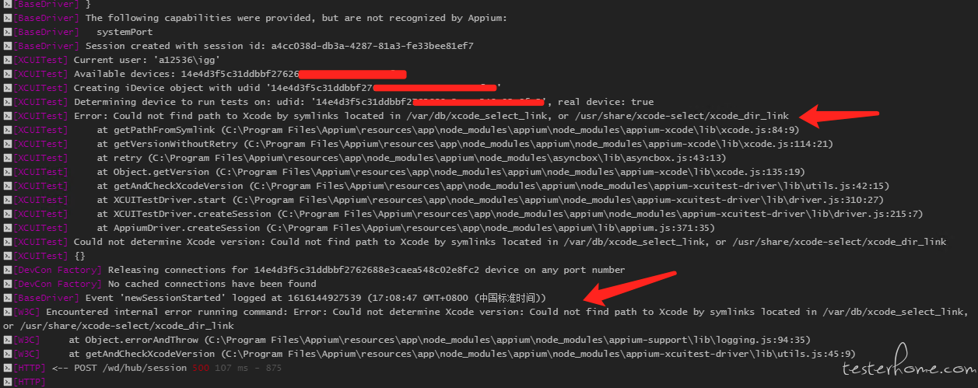
Task: Click the icon beside 'Creating iDevice object' line
Action: point(6,88)
